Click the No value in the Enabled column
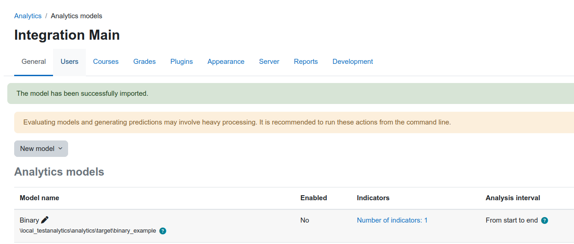 304,220
